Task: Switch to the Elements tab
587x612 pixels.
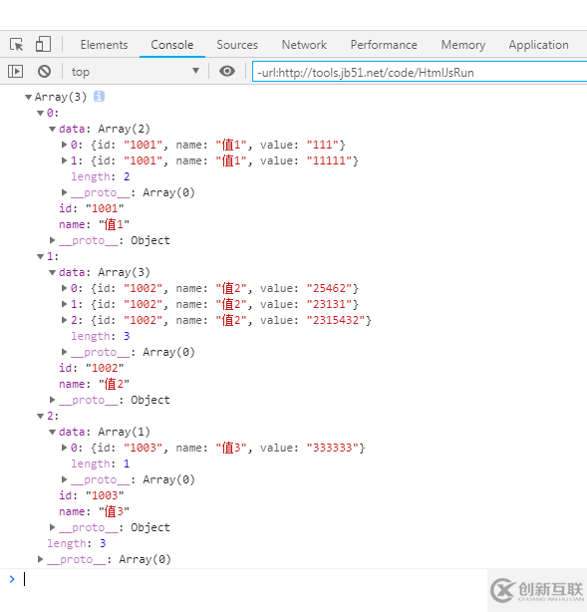Action: (x=104, y=45)
